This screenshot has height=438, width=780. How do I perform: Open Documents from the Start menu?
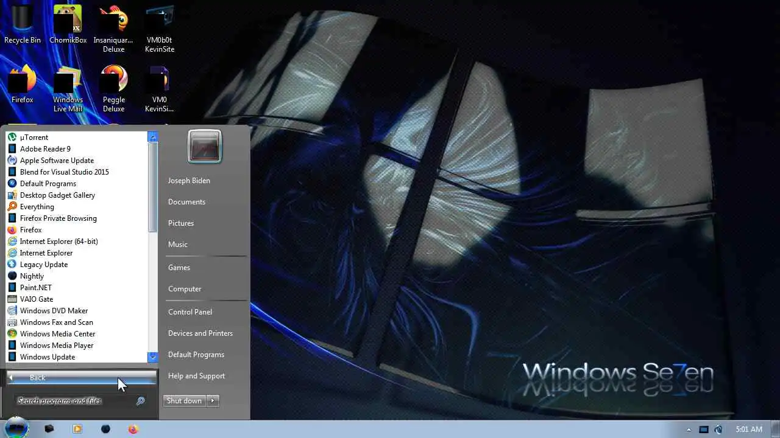click(x=186, y=202)
